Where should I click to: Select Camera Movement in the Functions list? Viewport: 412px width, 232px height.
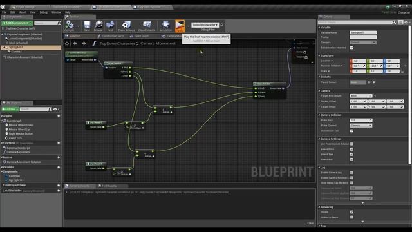[19, 152]
